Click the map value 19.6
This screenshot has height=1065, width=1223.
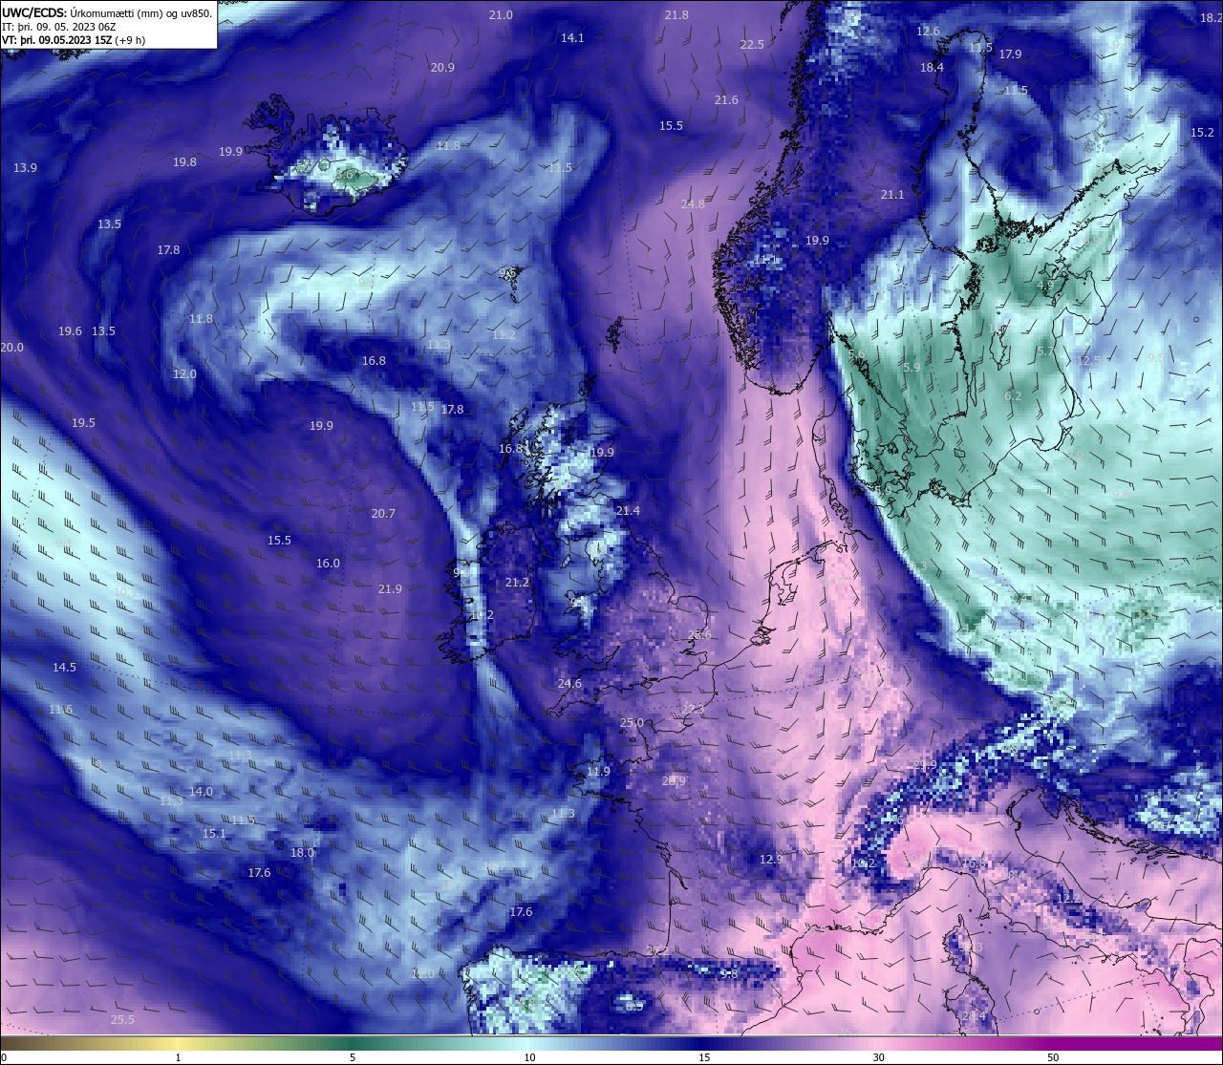[70, 331]
